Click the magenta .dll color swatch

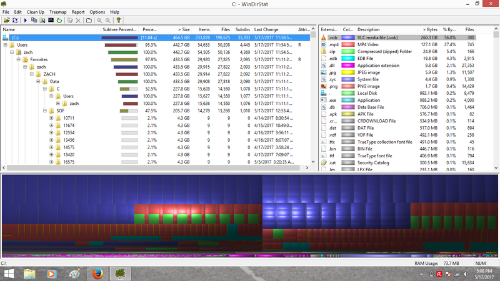[x=348, y=66]
